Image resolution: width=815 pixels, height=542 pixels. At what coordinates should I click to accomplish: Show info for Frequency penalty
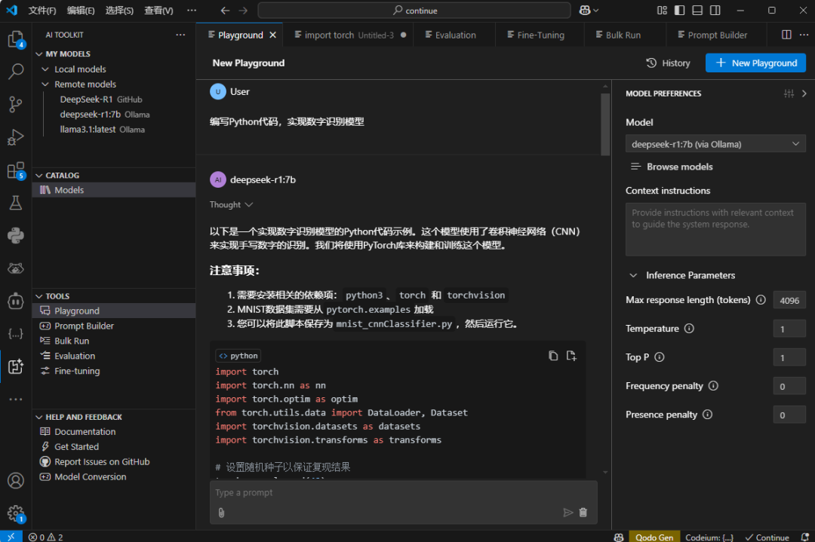click(713, 386)
